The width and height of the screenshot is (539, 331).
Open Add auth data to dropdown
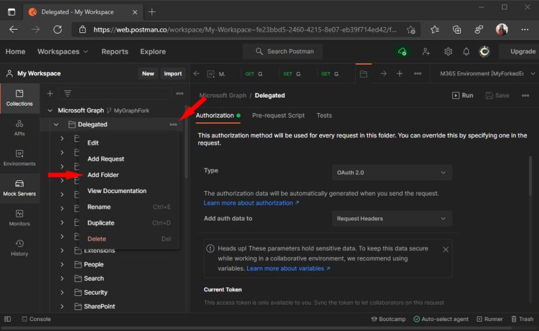coord(391,219)
